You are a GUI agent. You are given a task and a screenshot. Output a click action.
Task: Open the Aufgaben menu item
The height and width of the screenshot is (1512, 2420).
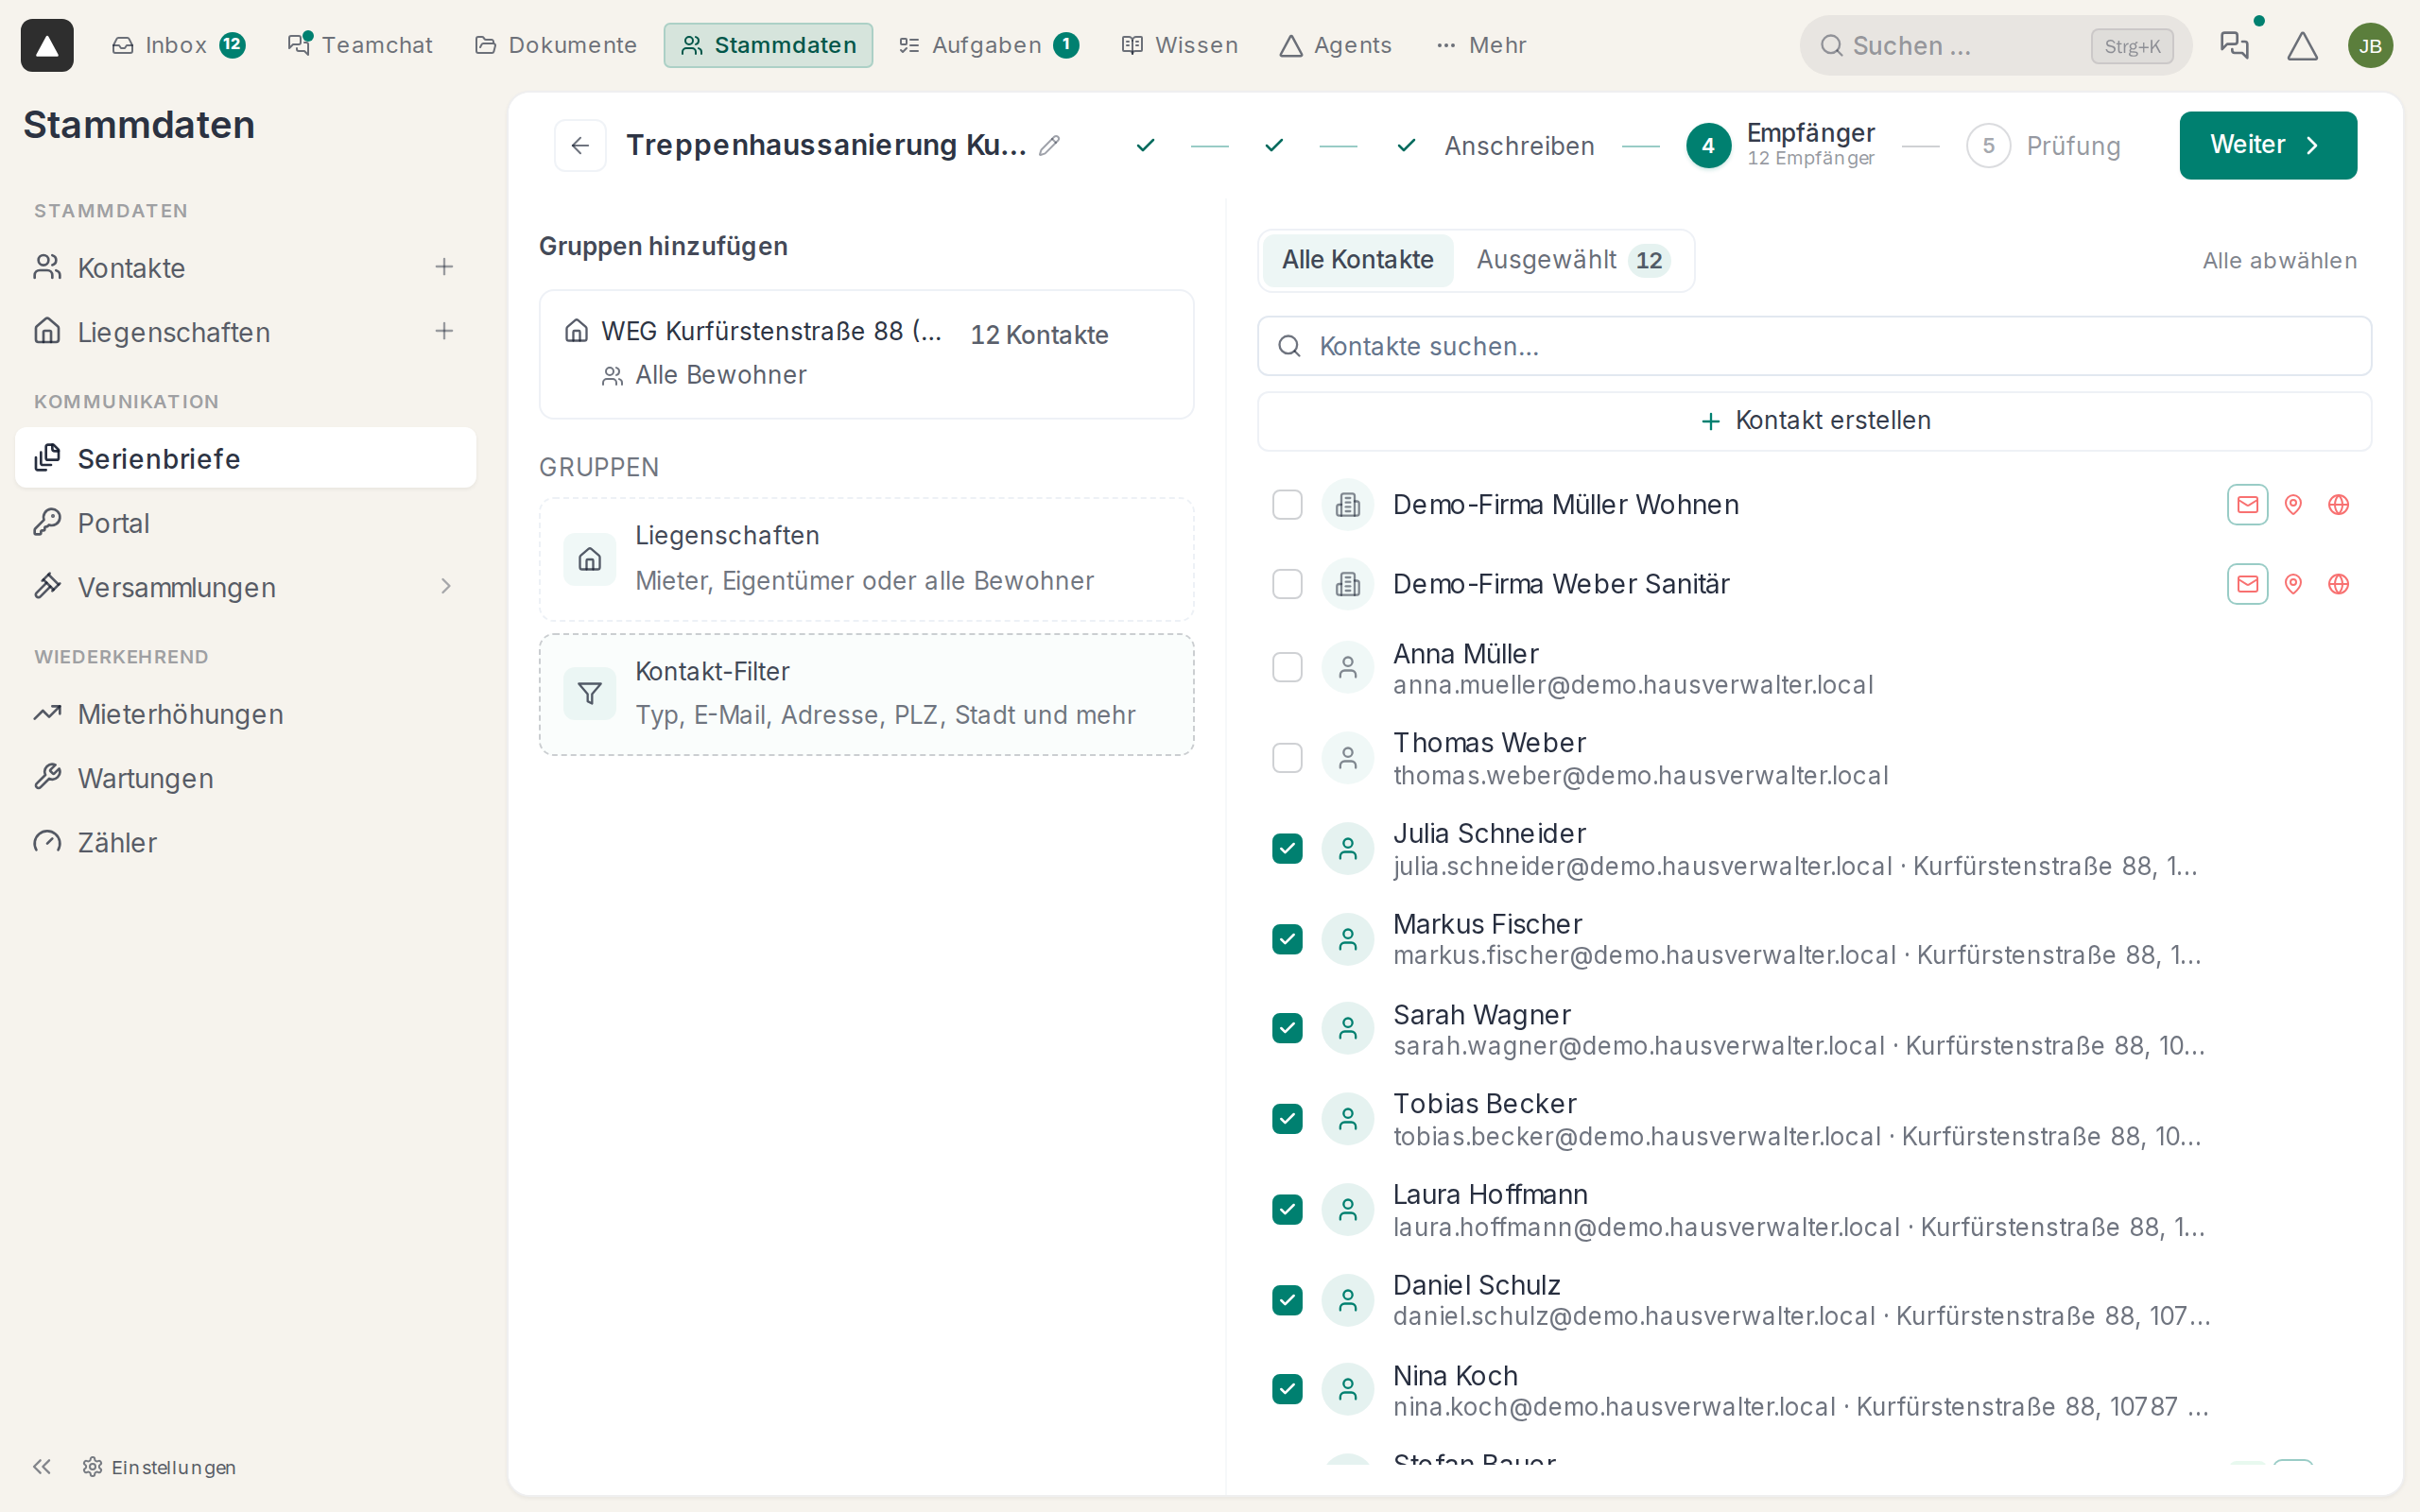click(x=988, y=45)
